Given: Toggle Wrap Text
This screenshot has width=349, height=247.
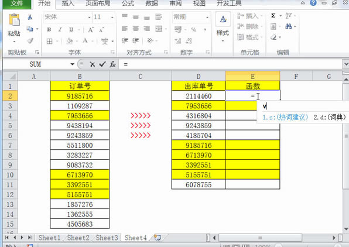Looking at the screenshot, I should (159, 17).
